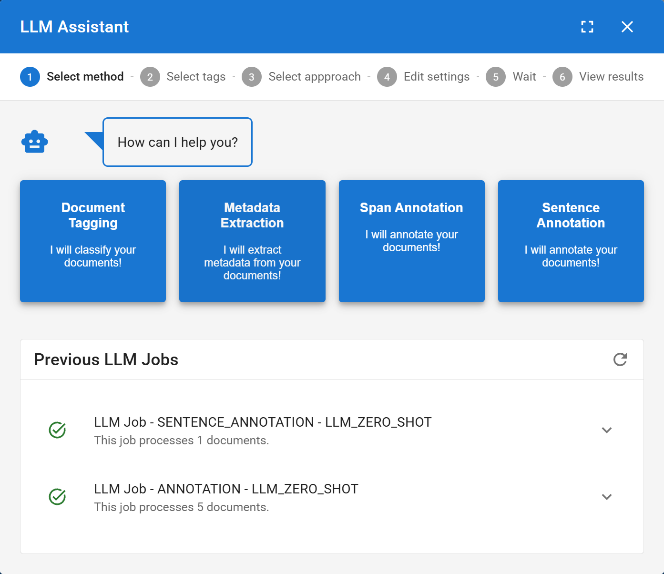Image resolution: width=664 pixels, height=574 pixels.
Task: Click the 'Previous LLM Jobs' heading
Action: coord(106,359)
